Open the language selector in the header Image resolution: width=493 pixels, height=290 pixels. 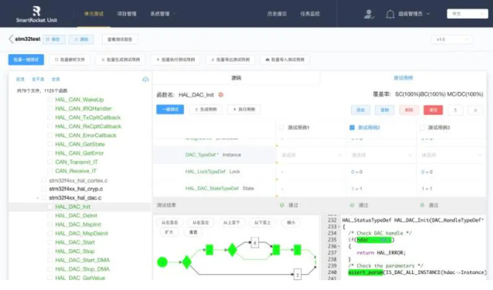coord(467,14)
